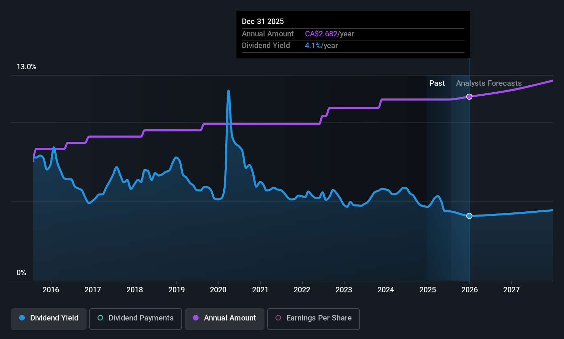The width and height of the screenshot is (564, 339).
Task: Click the 0% axis label
Action: pyautogui.click(x=21, y=272)
